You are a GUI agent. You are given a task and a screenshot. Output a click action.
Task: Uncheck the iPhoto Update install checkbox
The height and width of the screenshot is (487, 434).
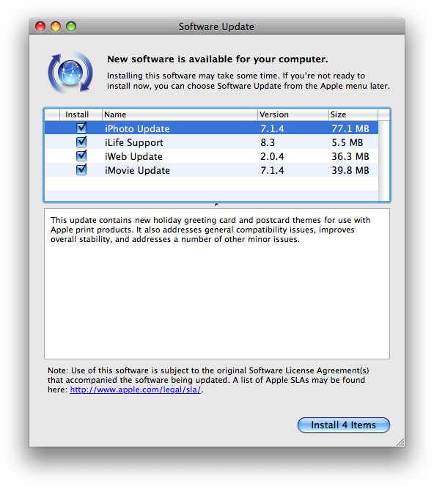(81, 128)
